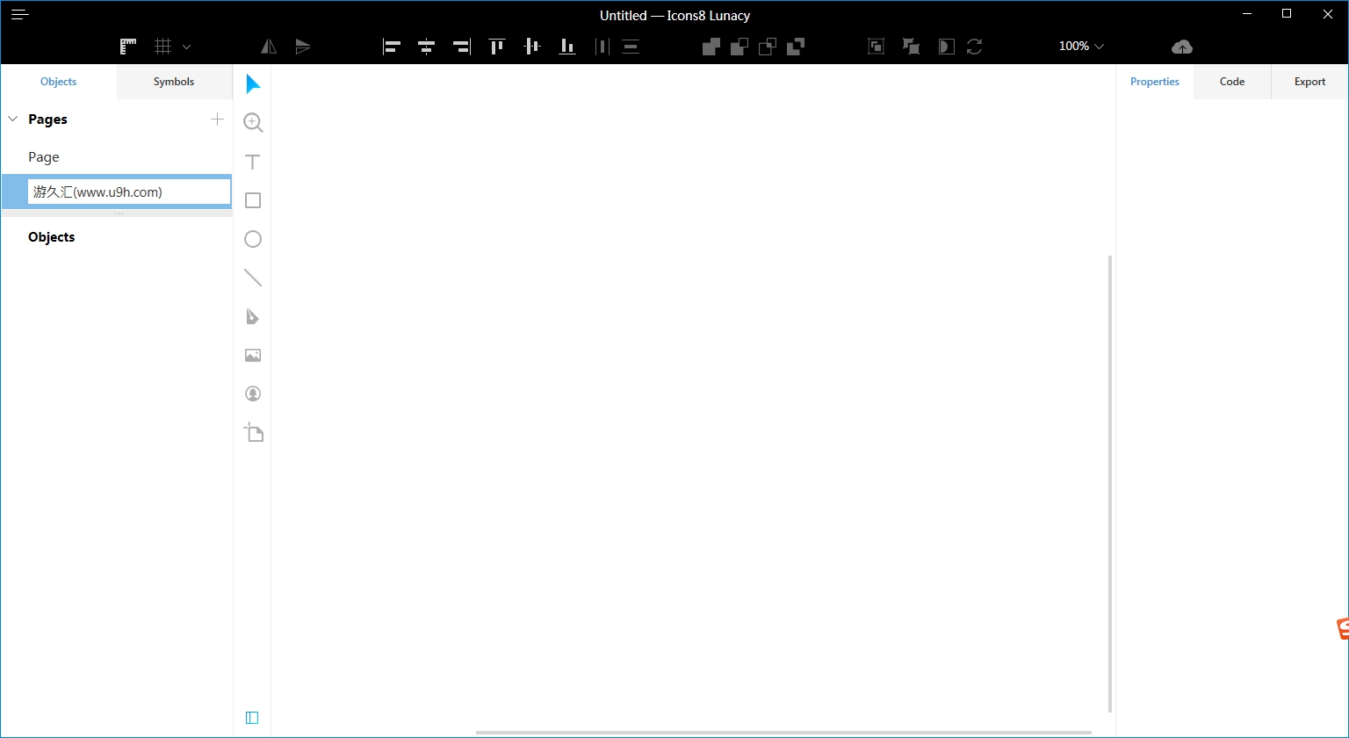Click the pages panel resize handle dots
The image size is (1349, 738).
point(118,213)
